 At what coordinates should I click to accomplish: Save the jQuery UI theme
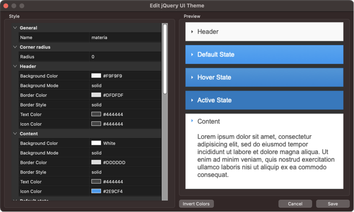click(x=333, y=204)
